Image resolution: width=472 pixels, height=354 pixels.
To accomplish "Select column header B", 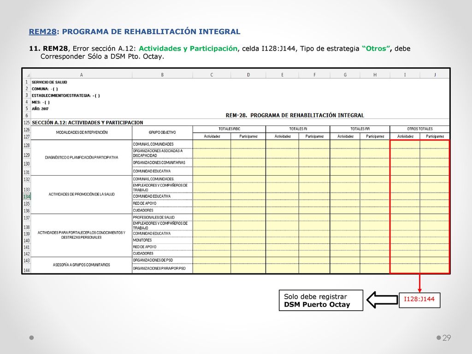I will (x=162, y=75).
